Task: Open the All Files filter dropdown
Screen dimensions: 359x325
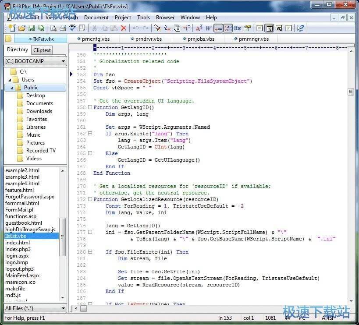Action: click(63, 308)
